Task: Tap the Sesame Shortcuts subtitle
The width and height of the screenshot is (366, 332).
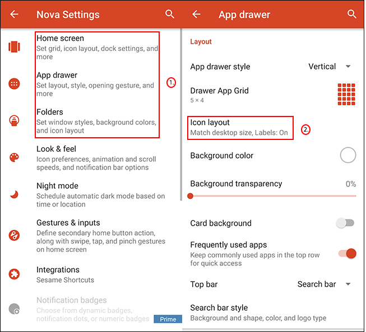Action: click(x=65, y=280)
